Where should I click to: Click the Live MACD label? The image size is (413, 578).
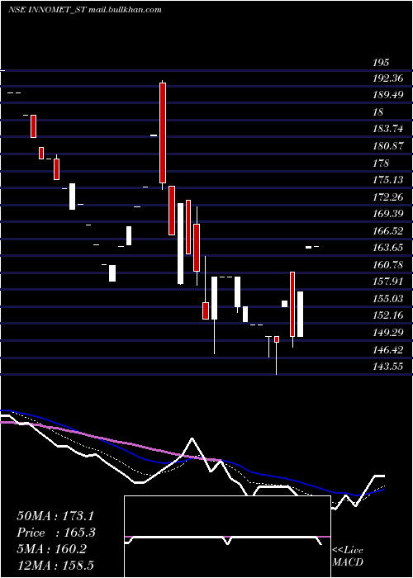[x=348, y=557]
